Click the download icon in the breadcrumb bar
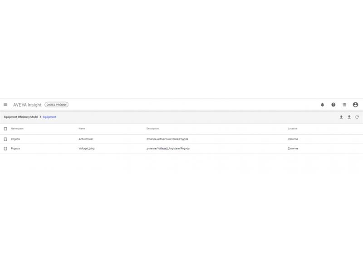Viewport: 363px width, 272px height. (x=349, y=117)
